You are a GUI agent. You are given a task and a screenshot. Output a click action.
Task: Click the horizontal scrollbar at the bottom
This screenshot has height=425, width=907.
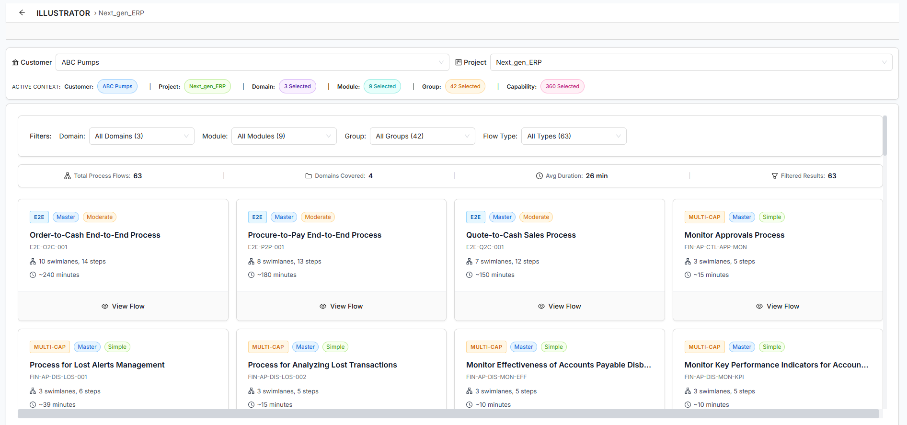pyautogui.click(x=448, y=414)
